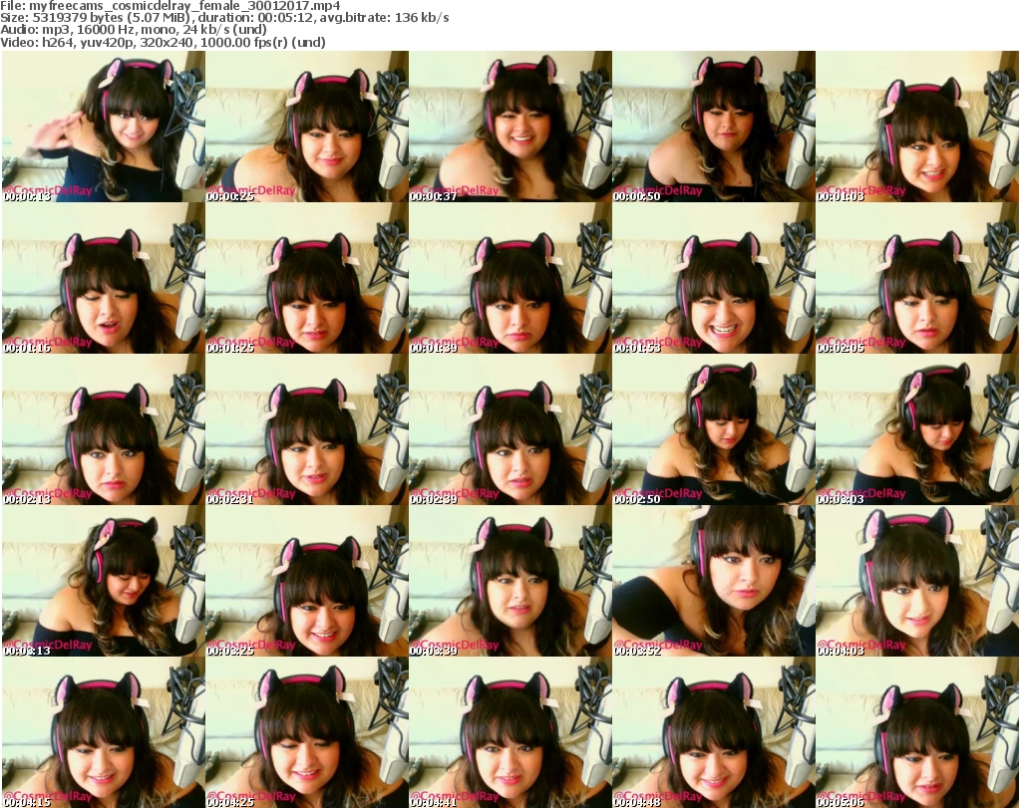Screen dimensions: 1021x808
Task: Select the frame stamped 00:01:25
Action: [x=307, y=278]
